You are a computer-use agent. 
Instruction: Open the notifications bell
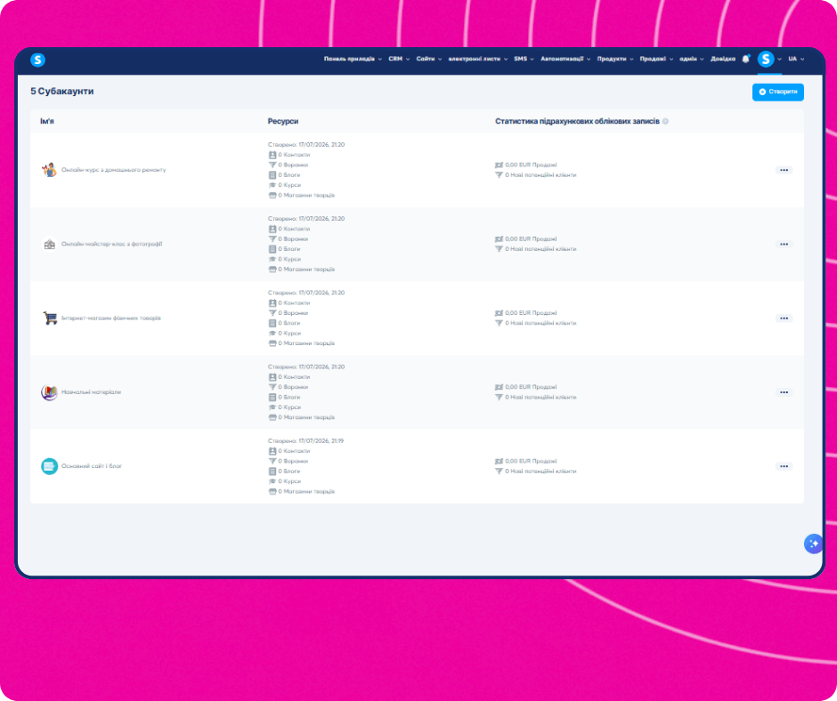(x=745, y=59)
